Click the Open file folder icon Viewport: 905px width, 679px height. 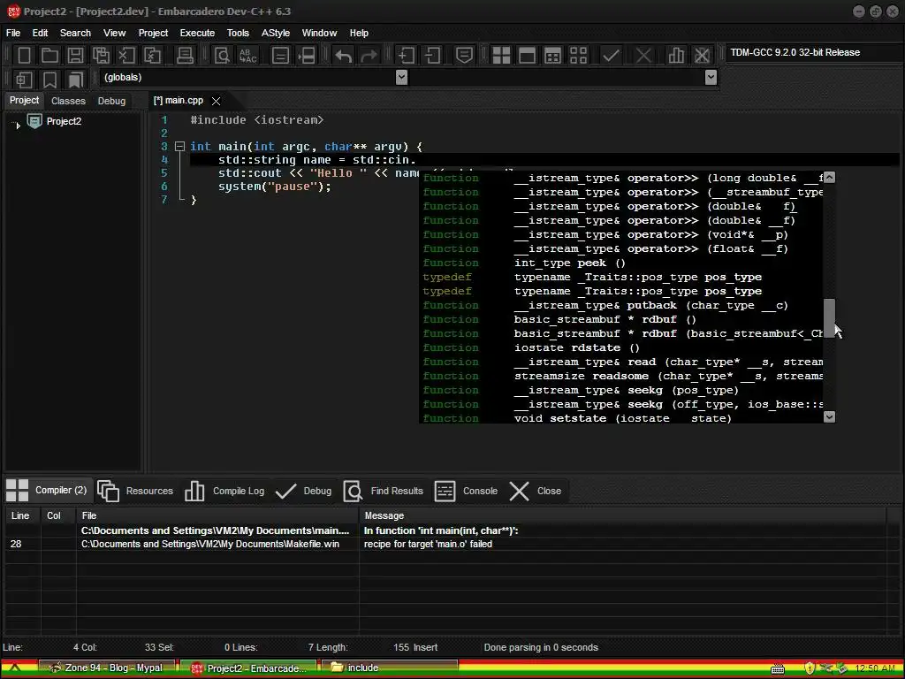[x=49, y=56]
